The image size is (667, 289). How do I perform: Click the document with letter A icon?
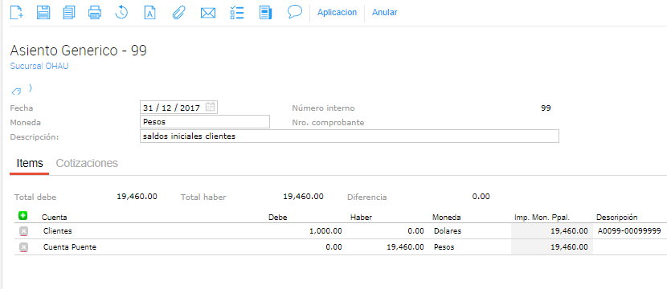point(150,12)
